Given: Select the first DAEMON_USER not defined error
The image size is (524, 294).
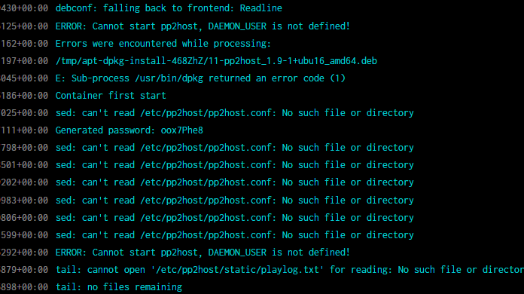Looking at the screenshot, I should pos(203,26).
